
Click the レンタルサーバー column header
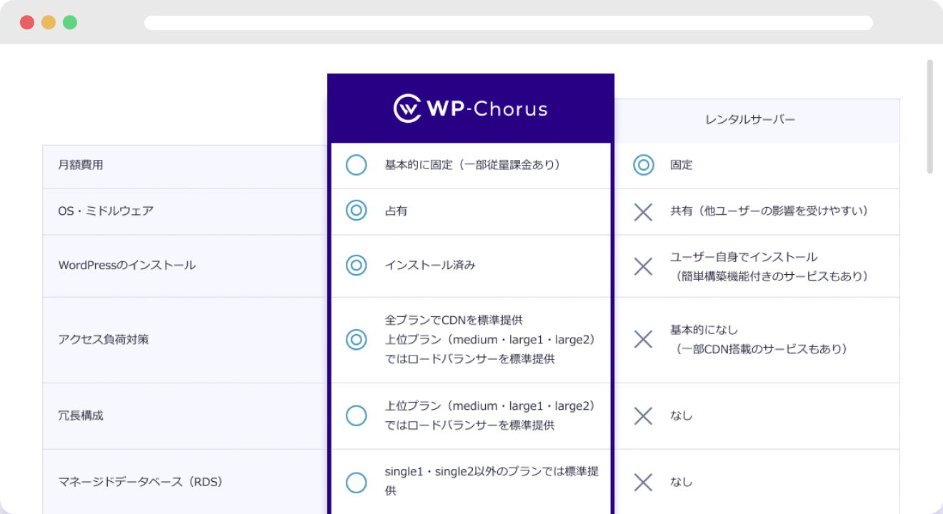point(749,120)
